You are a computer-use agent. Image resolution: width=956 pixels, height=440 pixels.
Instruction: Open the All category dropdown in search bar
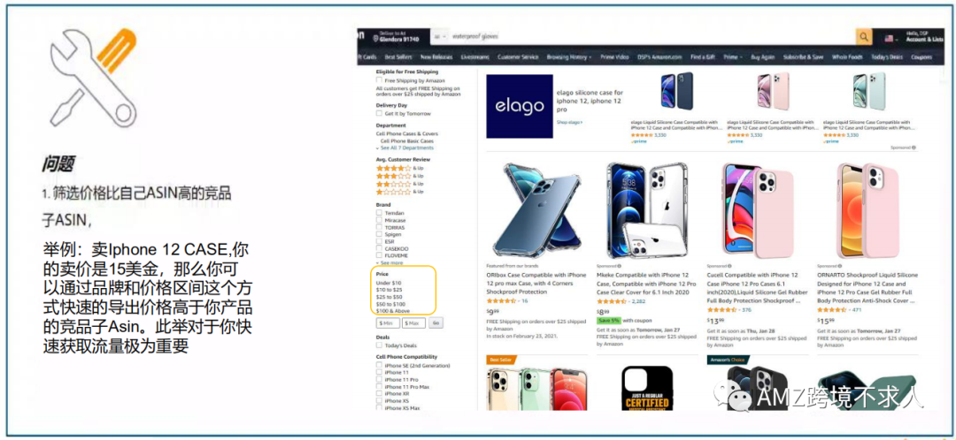point(440,36)
